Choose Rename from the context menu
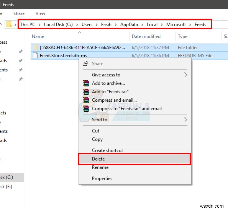The image size is (228, 210). coord(100,167)
